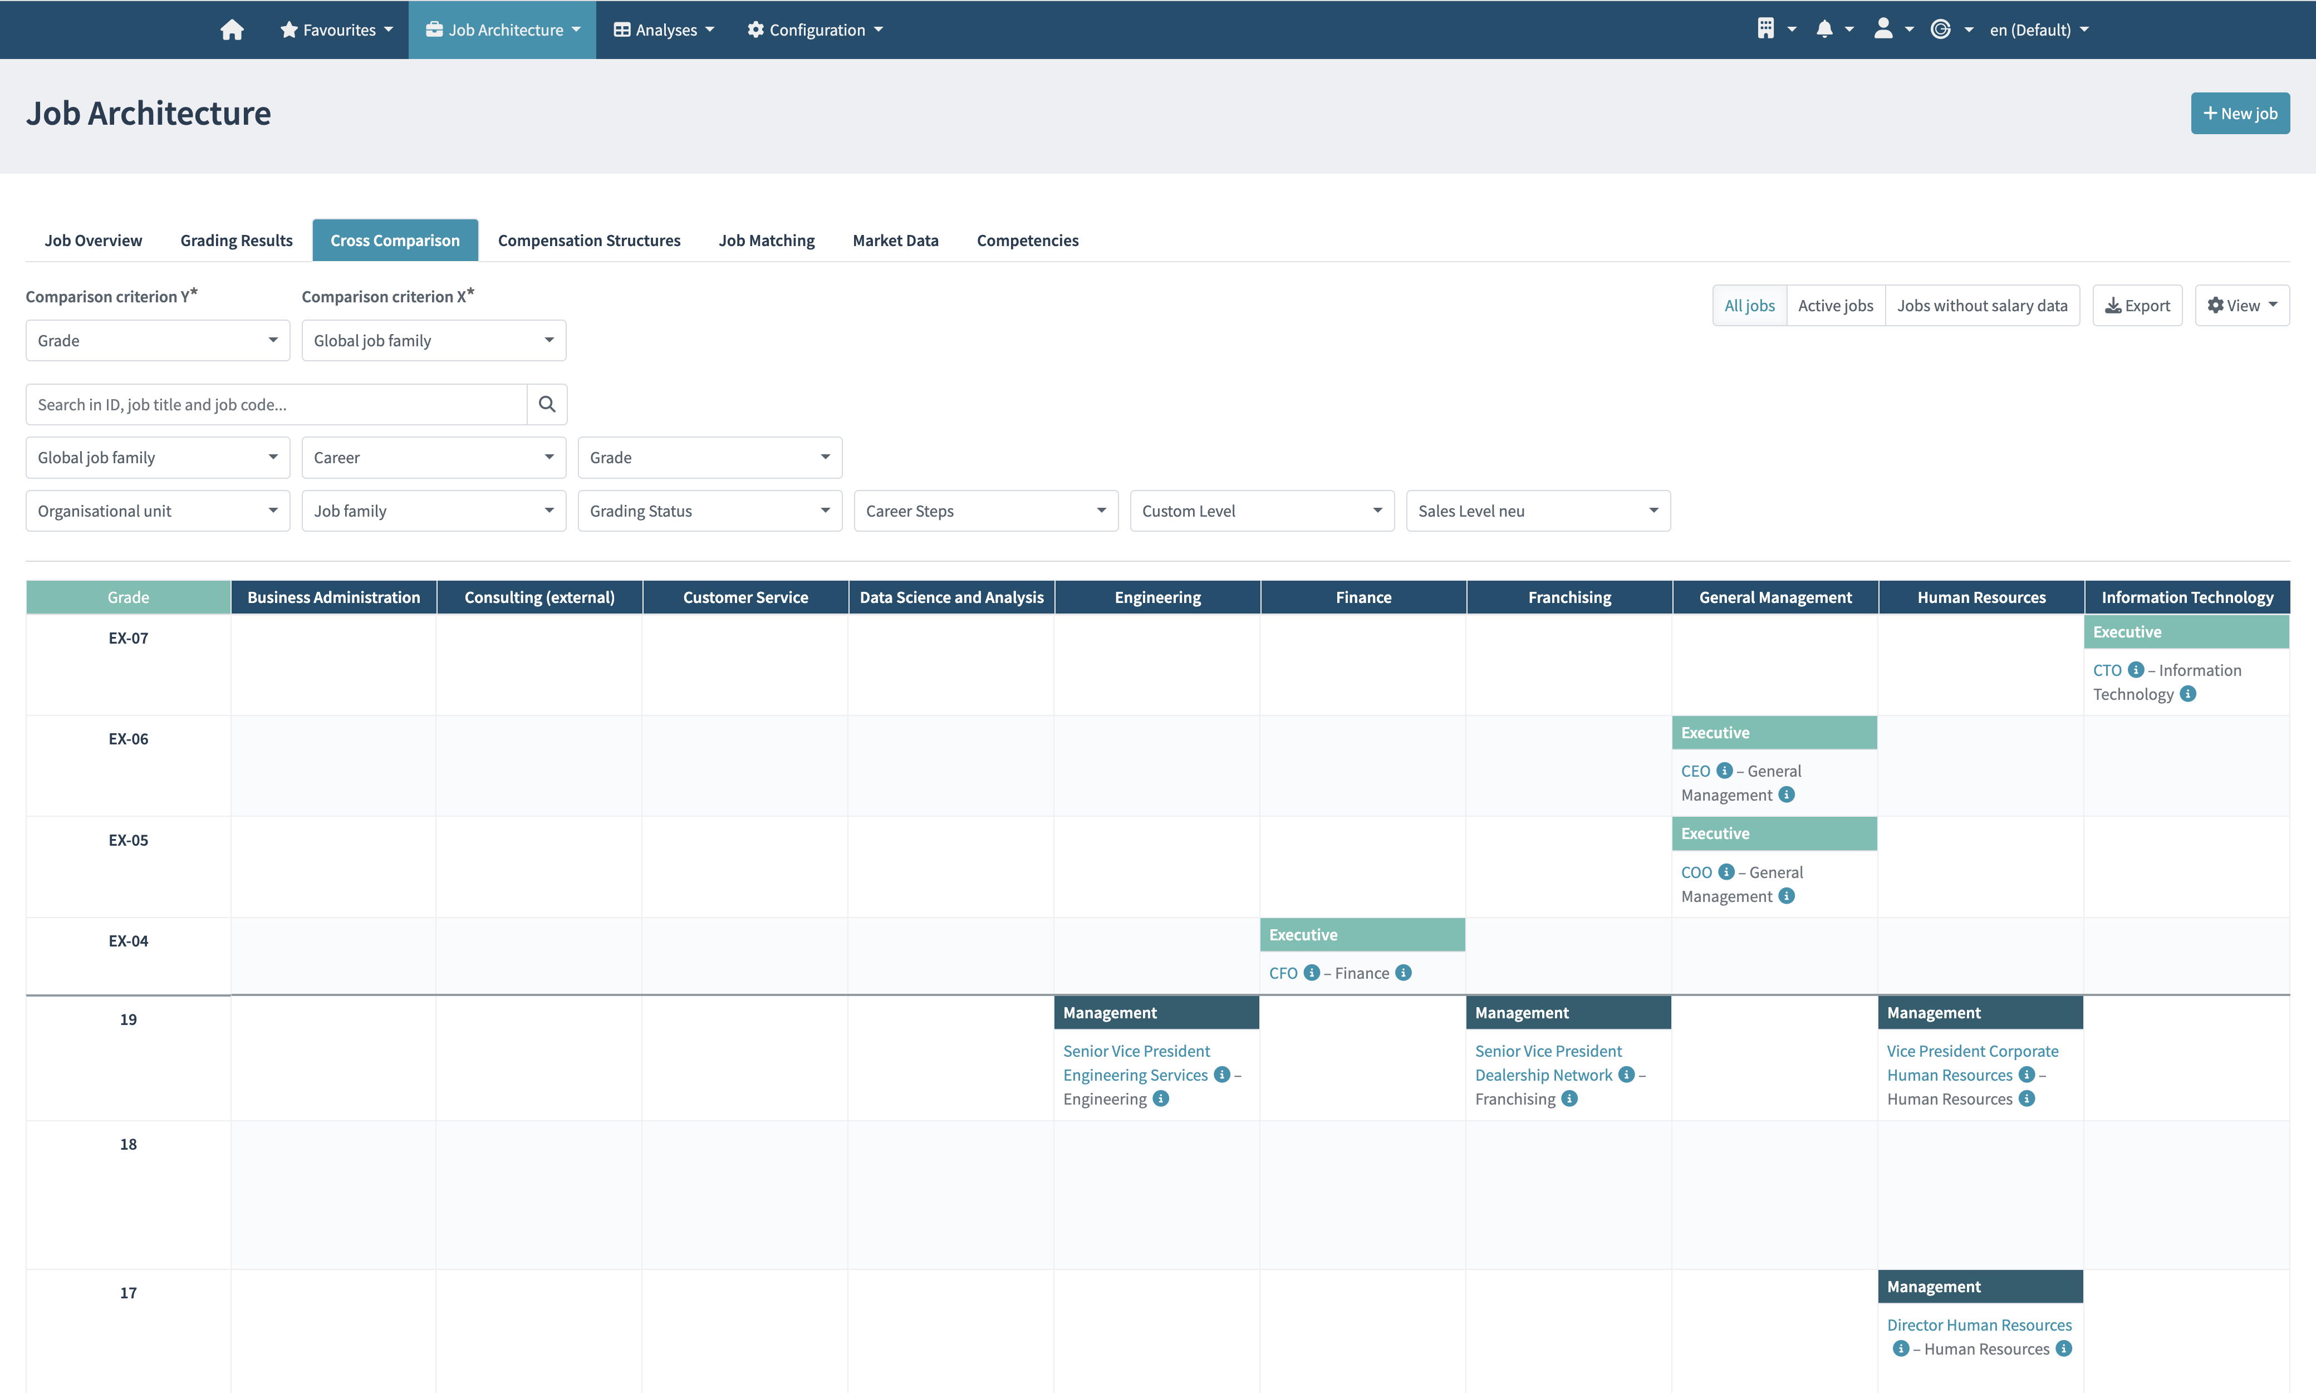Click the search magnifier button

(x=547, y=405)
